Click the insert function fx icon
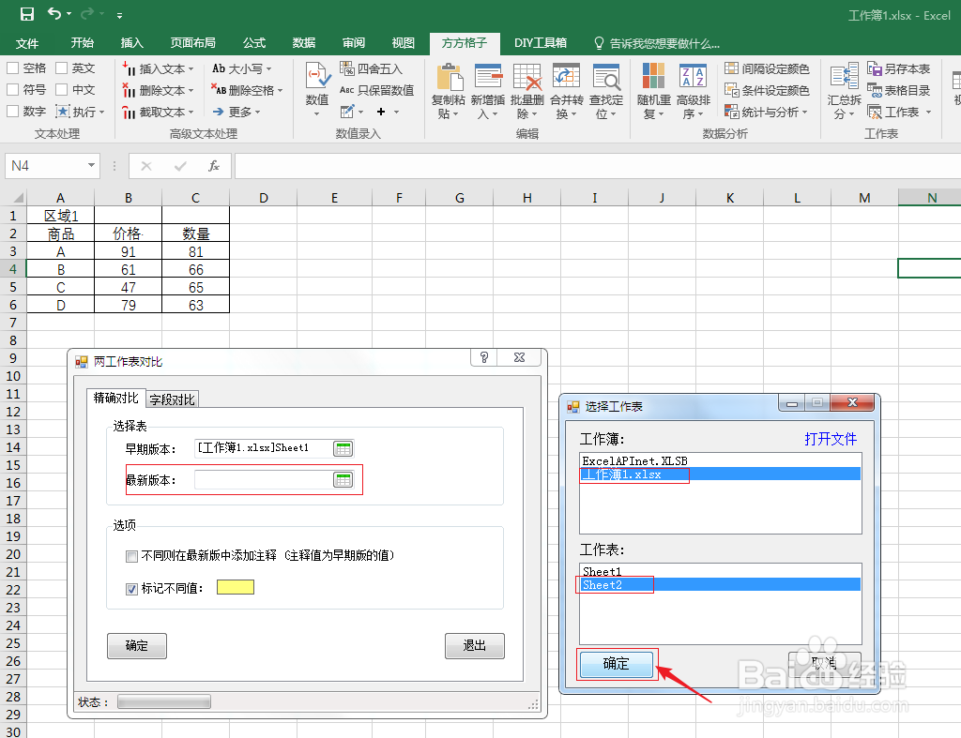Image resolution: width=961 pixels, height=738 pixels. [213, 165]
